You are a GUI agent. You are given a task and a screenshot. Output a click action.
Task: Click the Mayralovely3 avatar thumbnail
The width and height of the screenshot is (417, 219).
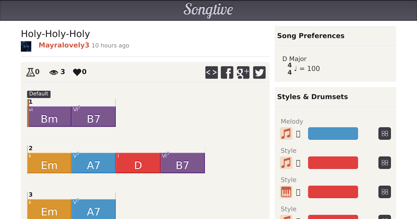[26, 46]
